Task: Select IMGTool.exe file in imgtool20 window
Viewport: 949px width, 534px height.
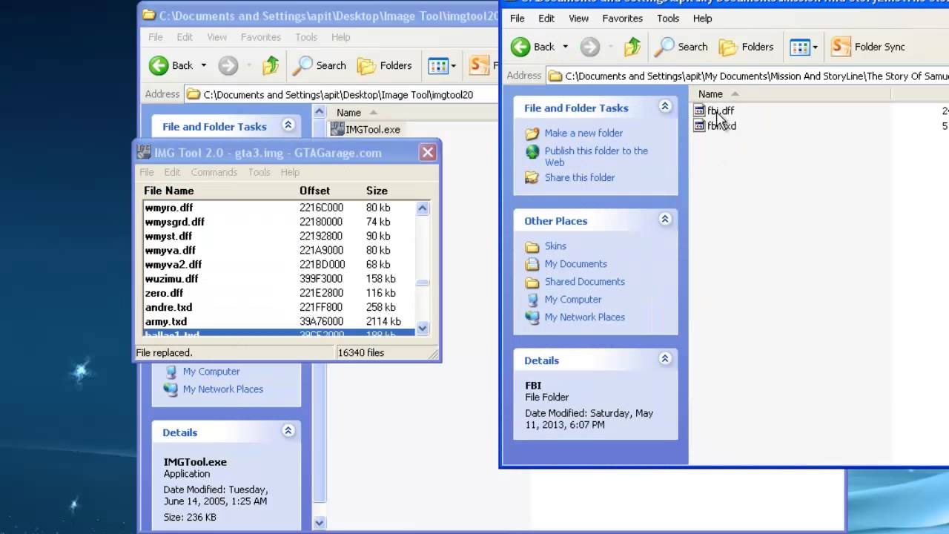Action: 366,129
